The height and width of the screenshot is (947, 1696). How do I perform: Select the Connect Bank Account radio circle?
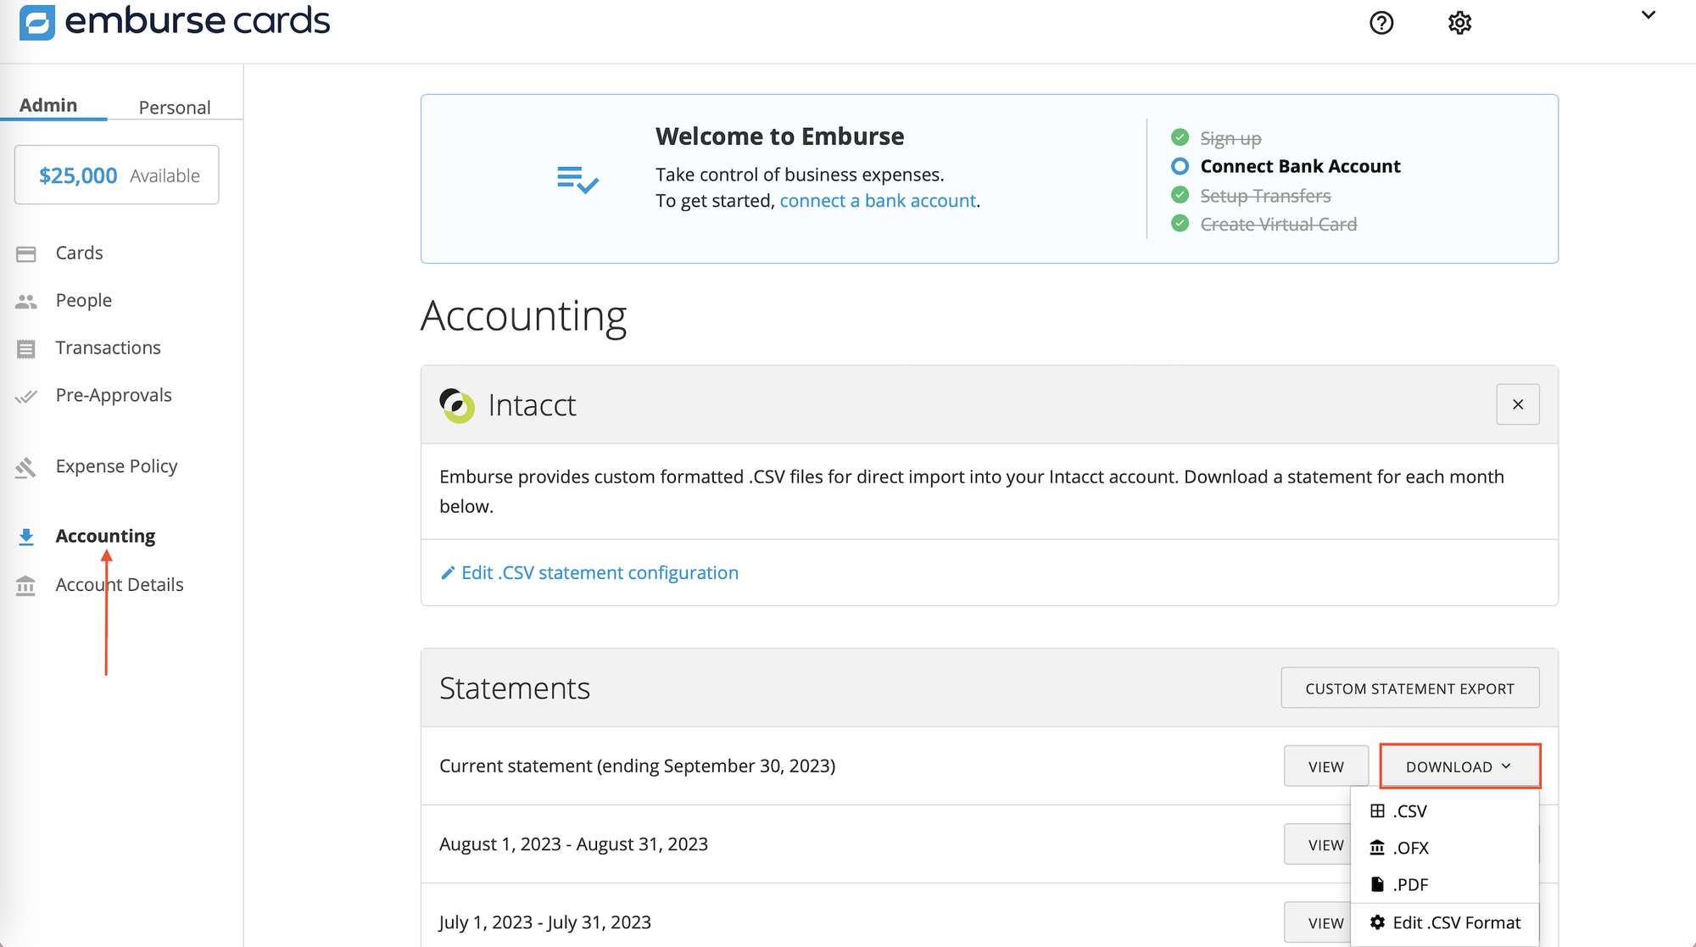tap(1180, 166)
